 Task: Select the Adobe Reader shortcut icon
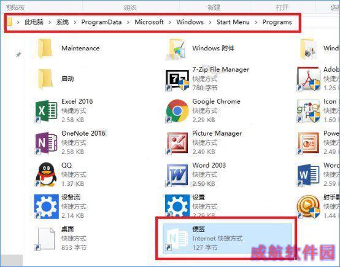(308, 79)
